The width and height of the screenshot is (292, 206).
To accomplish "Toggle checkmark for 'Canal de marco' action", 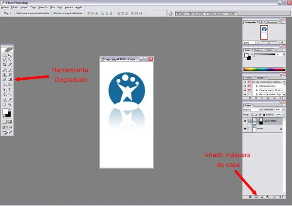I will click(x=245, y=90).
